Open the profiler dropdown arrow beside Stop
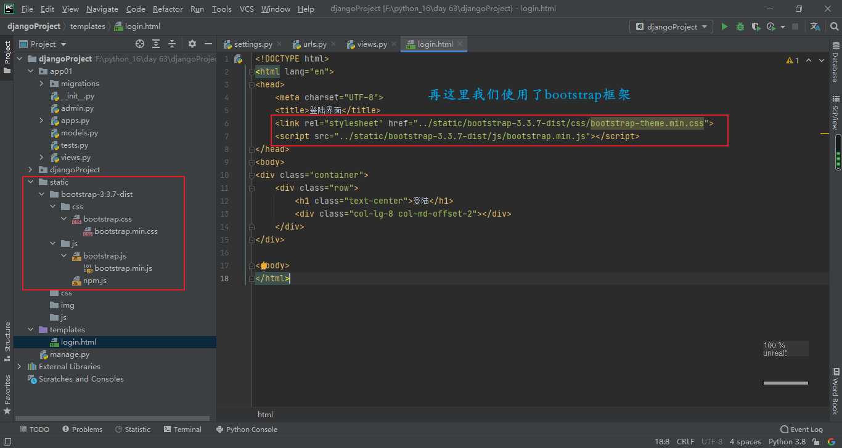This screenshot has height=448, width=842. click(x=783, y=26)
